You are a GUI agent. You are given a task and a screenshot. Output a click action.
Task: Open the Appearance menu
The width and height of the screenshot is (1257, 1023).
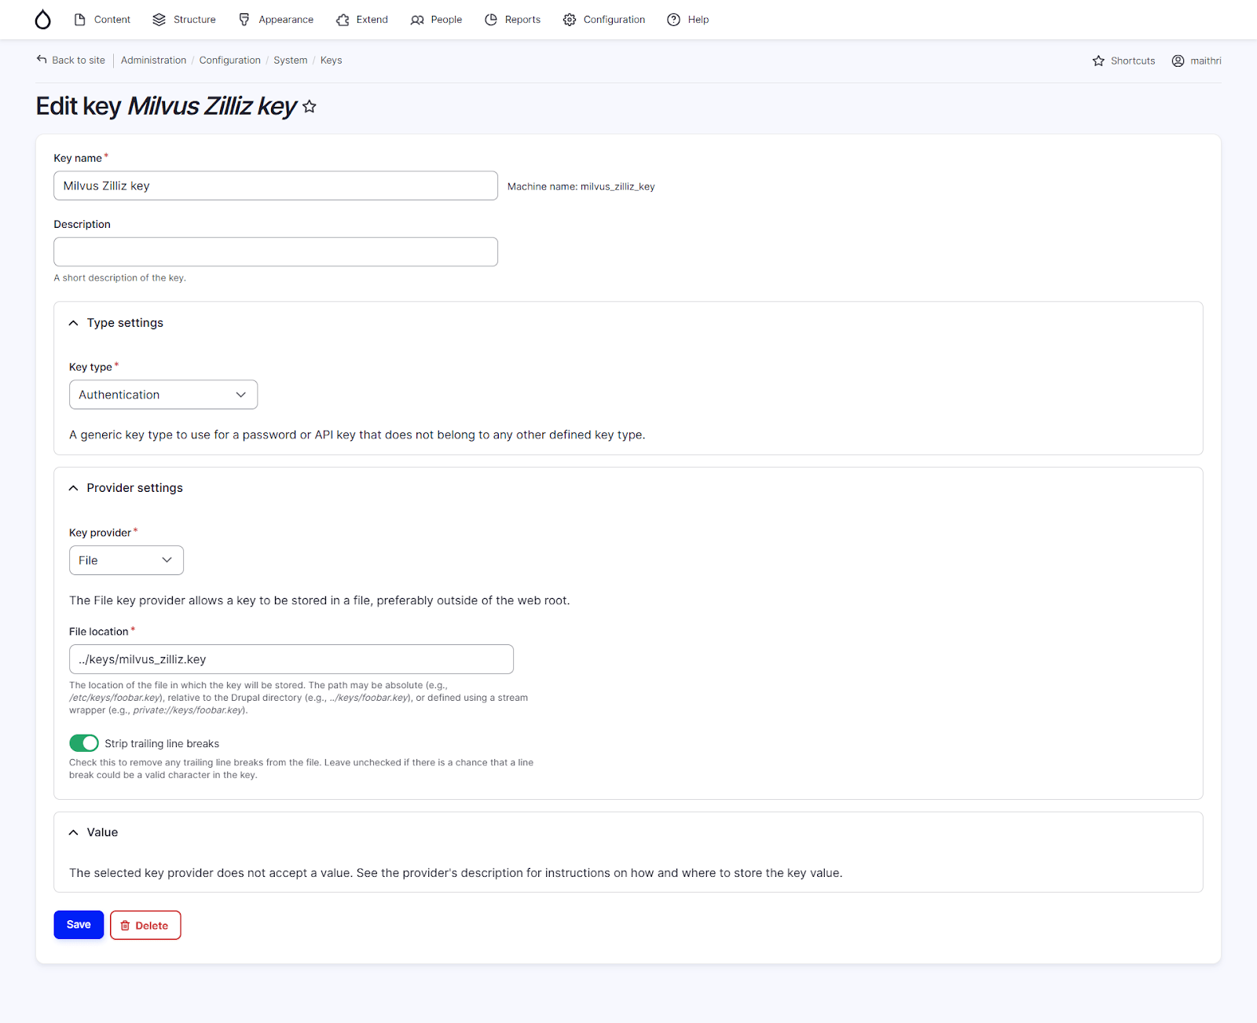[x=276, y=20]
